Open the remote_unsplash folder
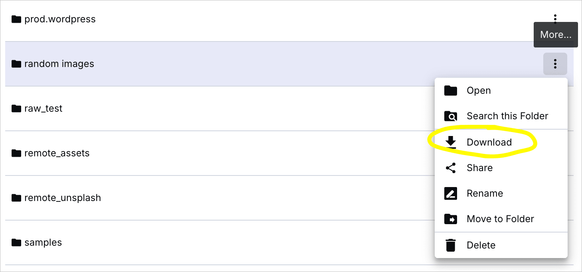Image resolution: width=582 pixels, height=272 pixels. [63, 198]
